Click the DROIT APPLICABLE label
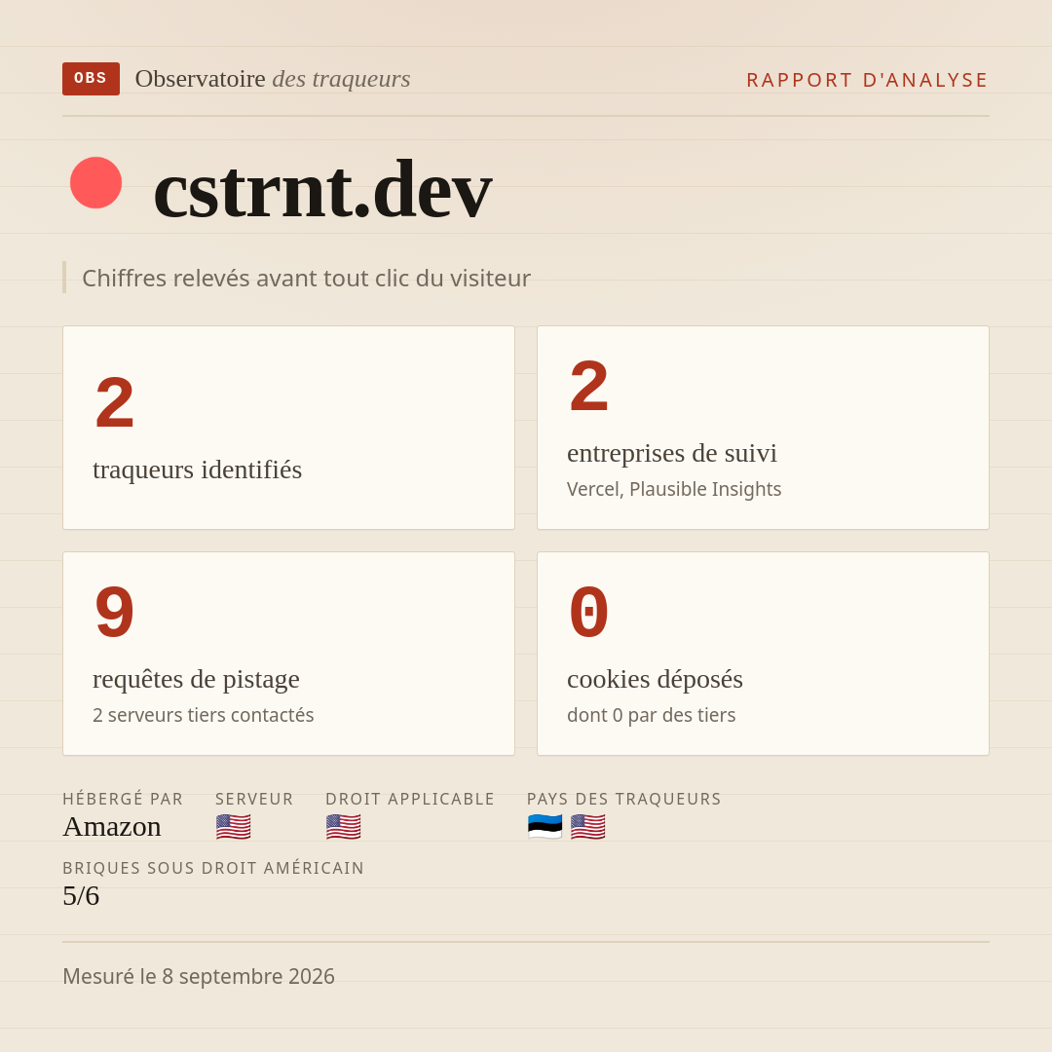 tap(410, 799)
